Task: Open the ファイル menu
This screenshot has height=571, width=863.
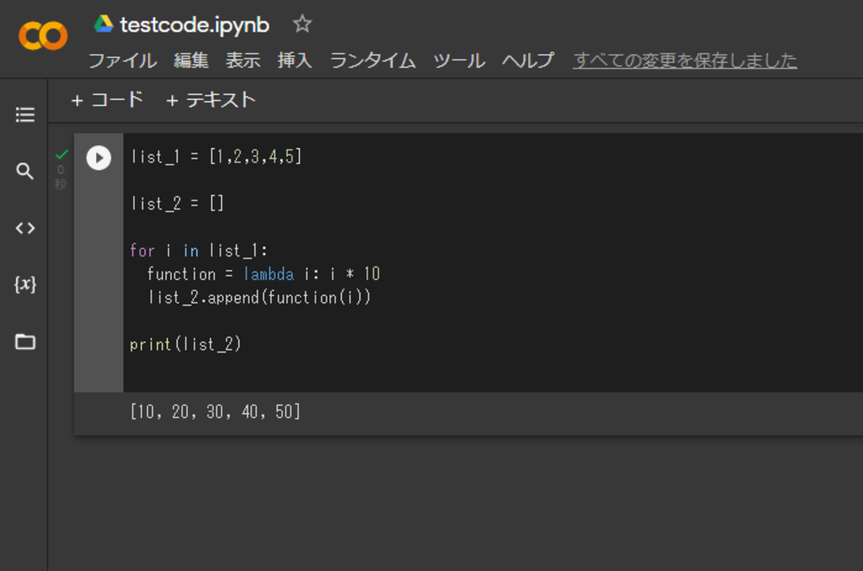Action: coord(122,61)
